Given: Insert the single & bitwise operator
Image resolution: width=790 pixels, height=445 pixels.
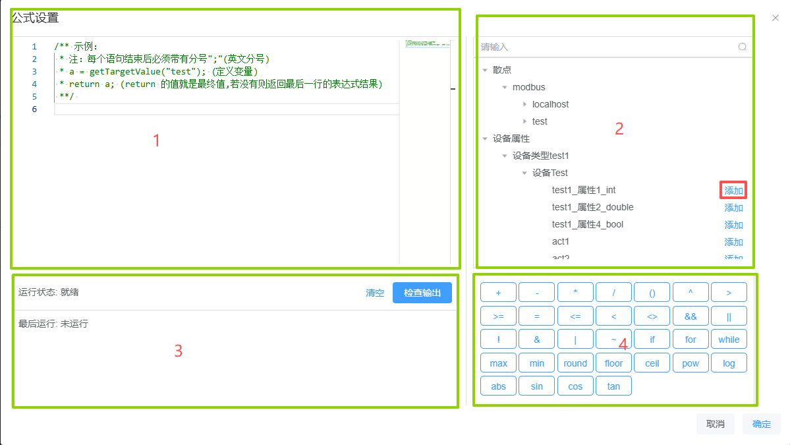Looking at the screenshot, I should click(x=536, y=339).
